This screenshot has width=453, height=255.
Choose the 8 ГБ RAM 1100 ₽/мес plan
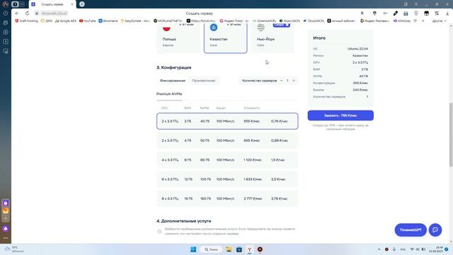coord(227,160)
